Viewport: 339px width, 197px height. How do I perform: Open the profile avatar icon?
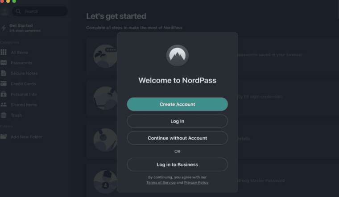pos(5,11)
